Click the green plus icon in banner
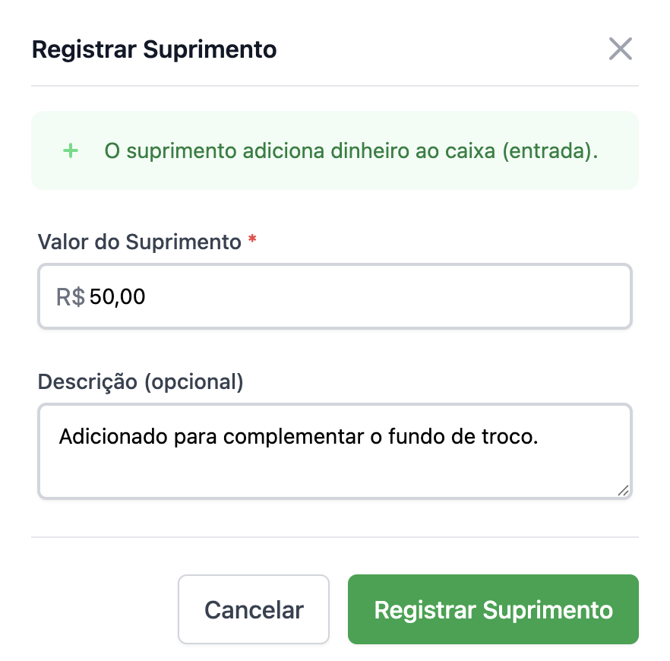The image size is (670, 661). point(71,150)
